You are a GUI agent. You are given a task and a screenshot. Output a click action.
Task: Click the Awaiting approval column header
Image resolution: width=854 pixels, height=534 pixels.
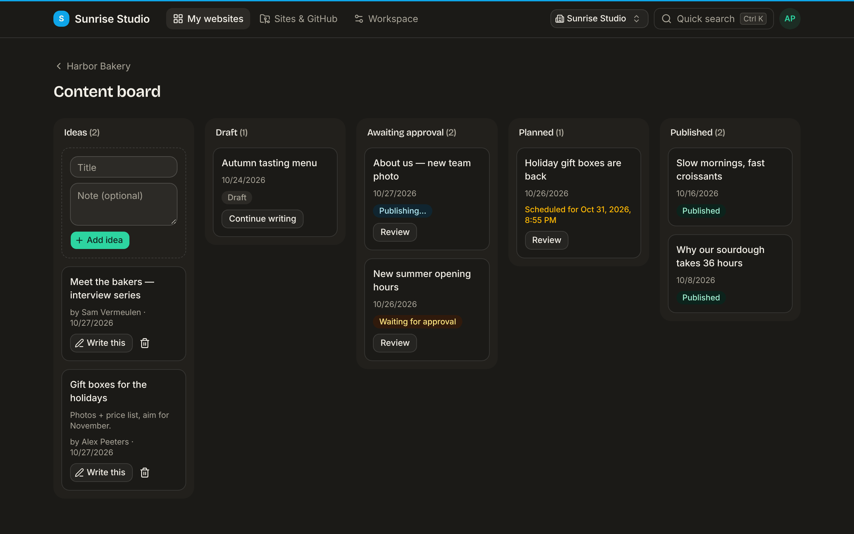pyautogui.click(x=411, y=132)
